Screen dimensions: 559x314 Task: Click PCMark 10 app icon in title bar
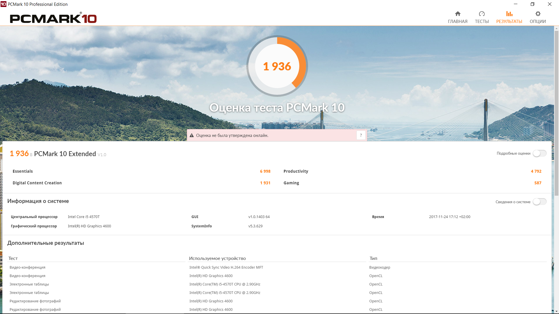click(3, 4)
